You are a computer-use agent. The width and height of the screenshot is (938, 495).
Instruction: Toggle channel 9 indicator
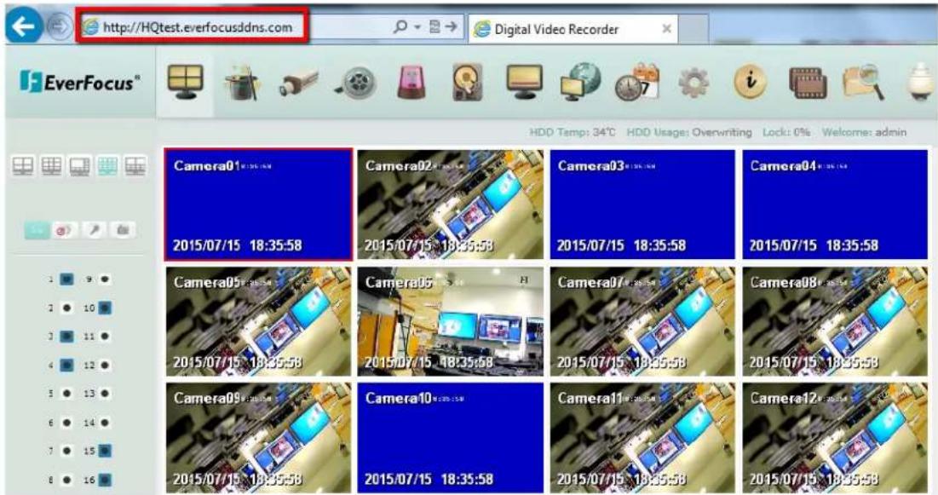[106, 279]
